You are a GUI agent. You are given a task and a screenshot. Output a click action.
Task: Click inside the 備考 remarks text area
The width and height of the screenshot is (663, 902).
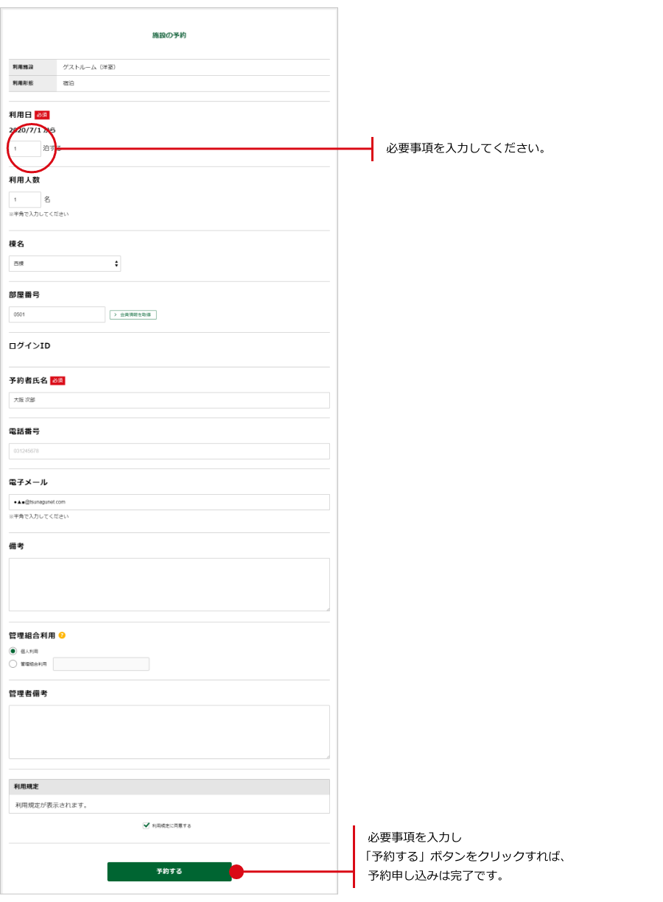[x=169, y=584]
